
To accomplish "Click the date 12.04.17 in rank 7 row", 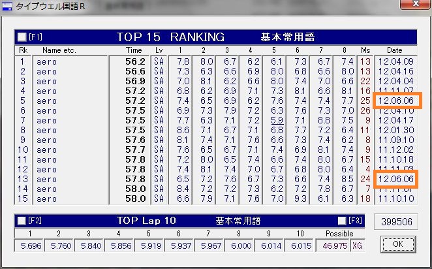I will pyautogui.click(x=396, y=120).
